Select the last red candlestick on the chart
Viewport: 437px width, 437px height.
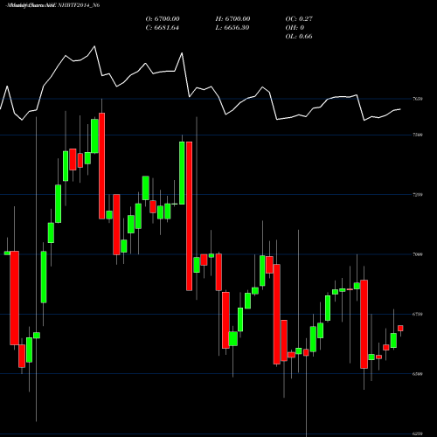coord(400,328)
